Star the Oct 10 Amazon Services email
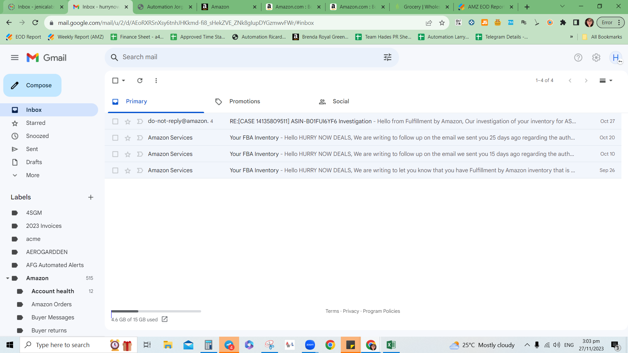Screen dimensions: 628x353 (x=128, y=154)
